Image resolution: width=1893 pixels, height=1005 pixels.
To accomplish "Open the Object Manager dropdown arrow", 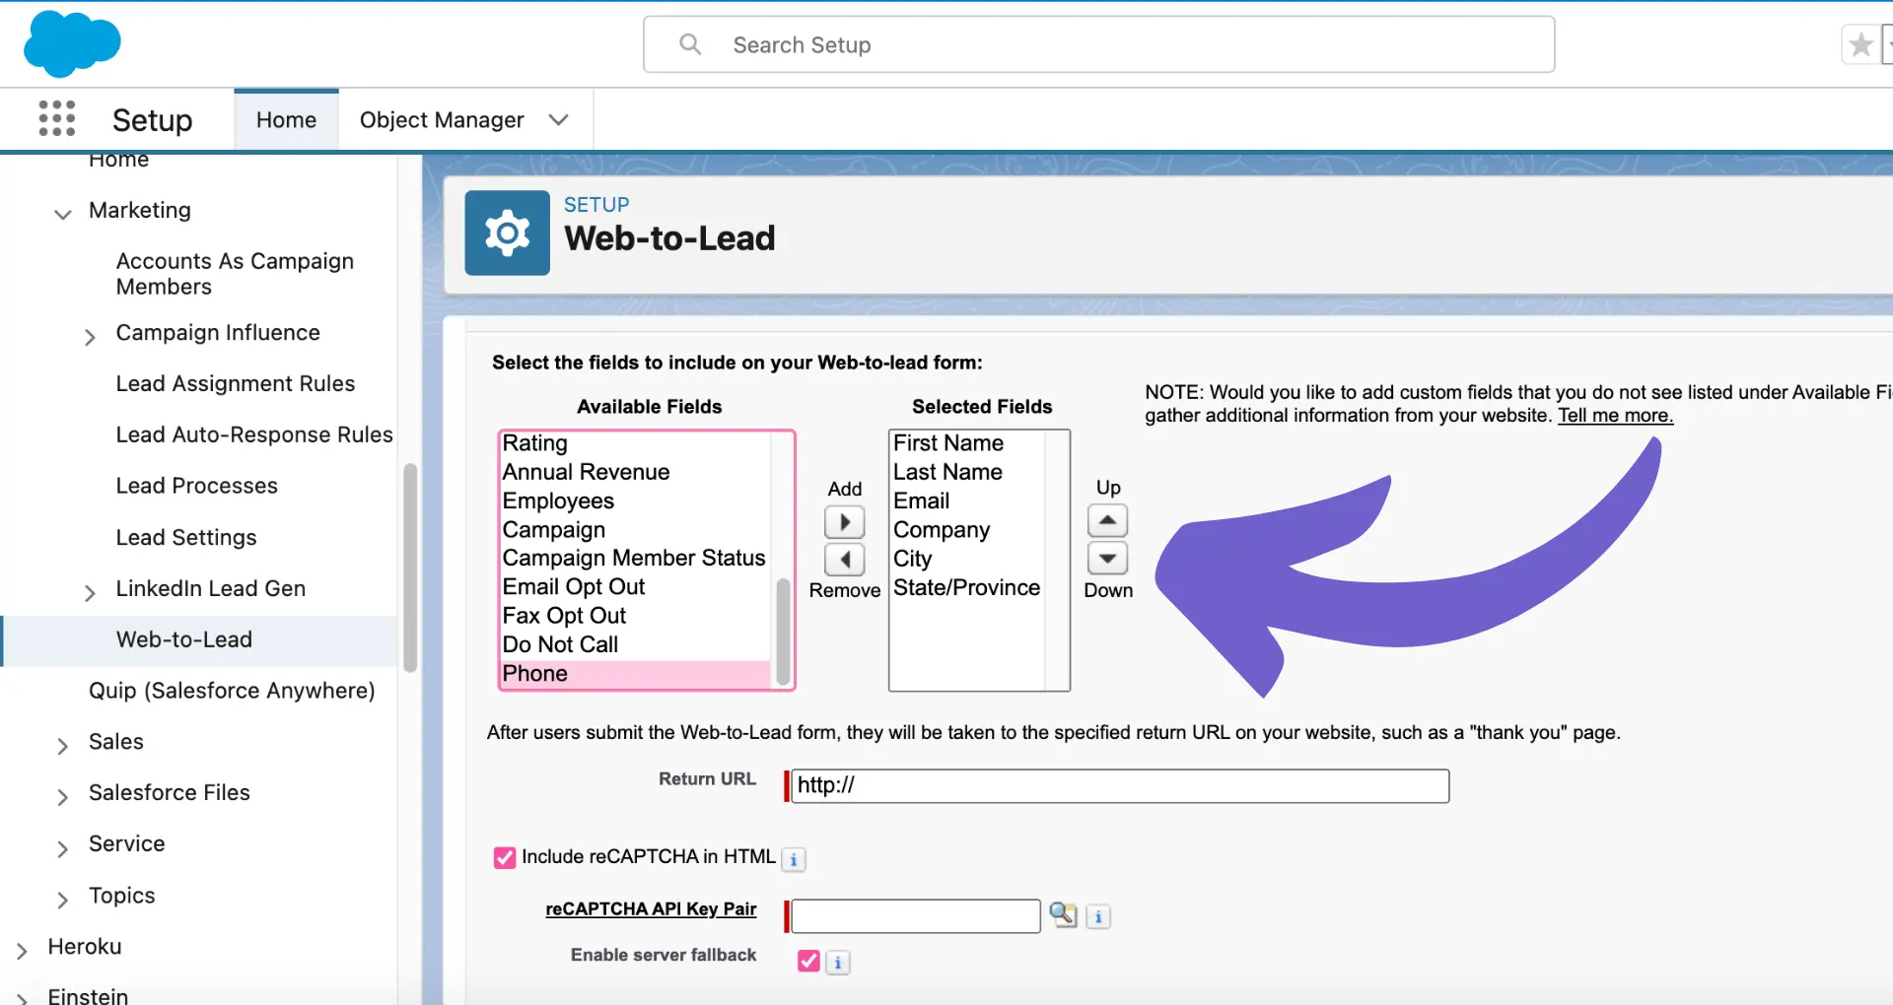I will [559, 119].
